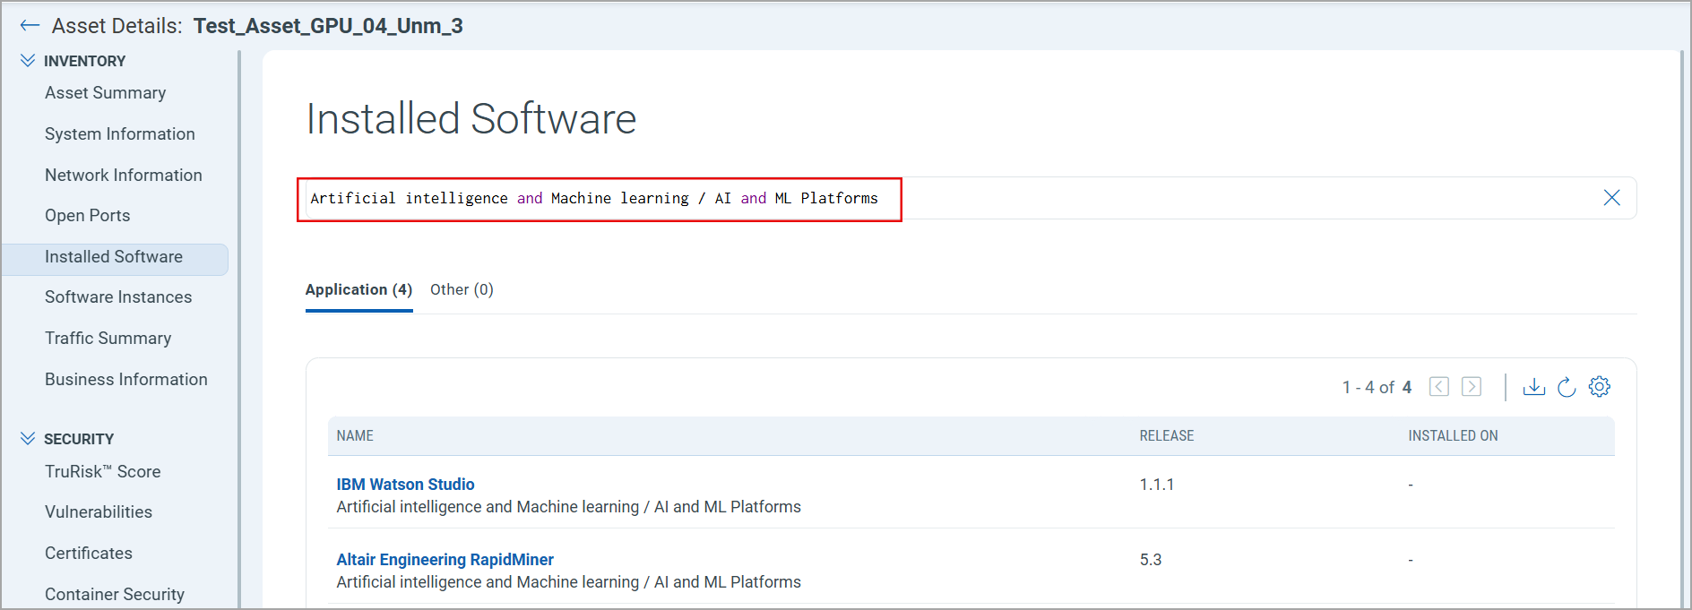The image size is (1692, 610).
Task: Refresh the installed software table
Action: coord(1566,387)
